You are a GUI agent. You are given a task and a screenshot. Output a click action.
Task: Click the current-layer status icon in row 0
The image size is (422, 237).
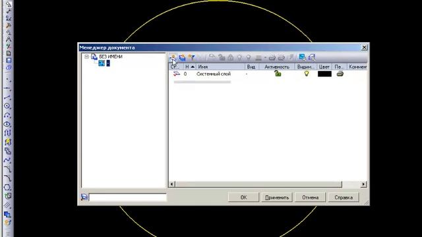coord(176,74)
